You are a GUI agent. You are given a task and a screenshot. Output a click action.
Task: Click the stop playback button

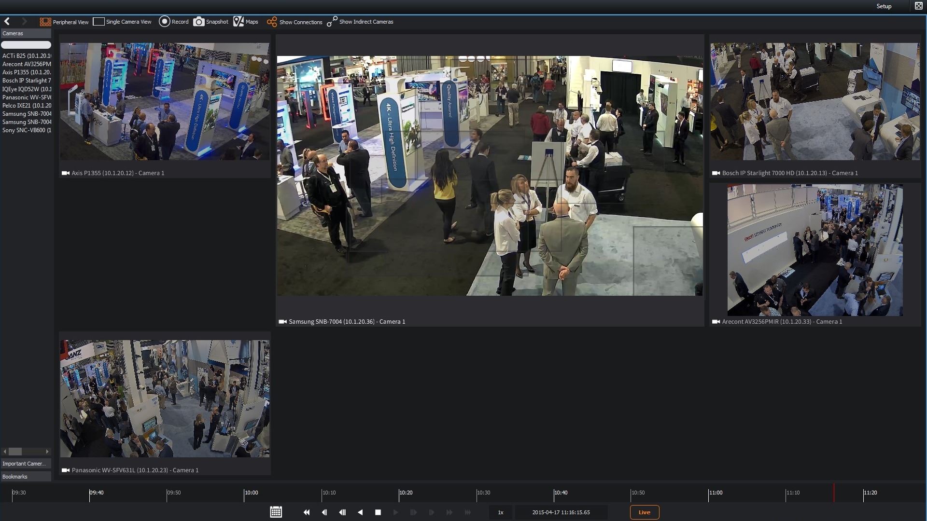[x=378, y=512]
